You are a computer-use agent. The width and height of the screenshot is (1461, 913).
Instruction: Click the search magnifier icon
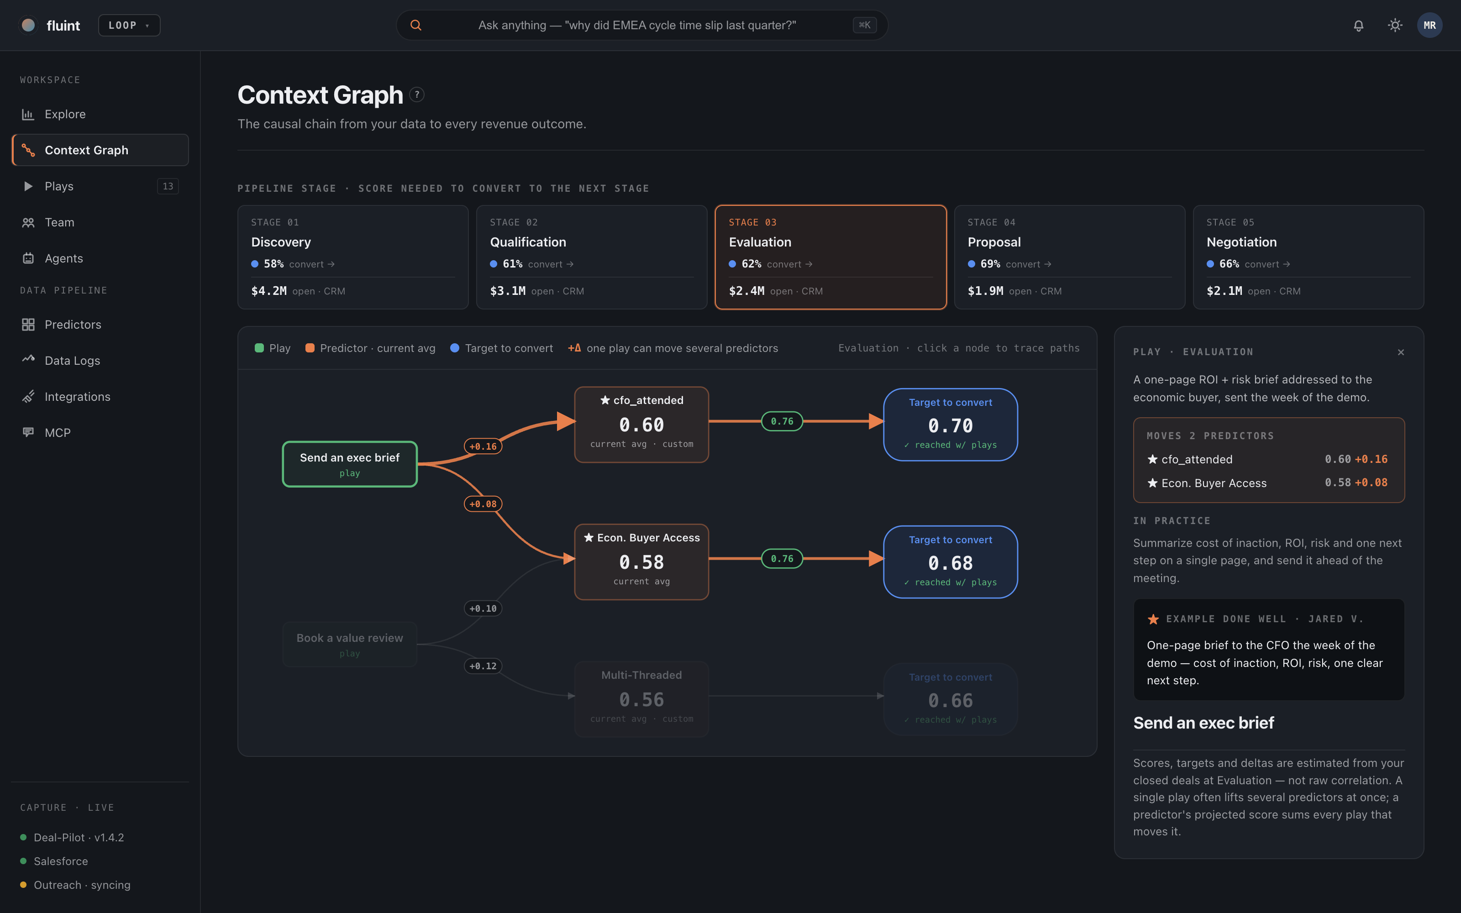point(416,26)
